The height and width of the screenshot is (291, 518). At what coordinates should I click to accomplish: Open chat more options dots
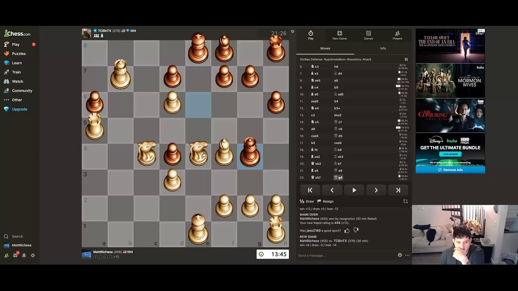pos(407,255)
